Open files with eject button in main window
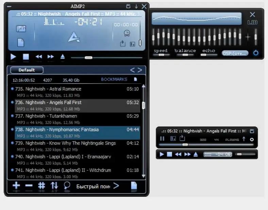Viewport: 268px width, 210px height. click(x=63, y=57)
